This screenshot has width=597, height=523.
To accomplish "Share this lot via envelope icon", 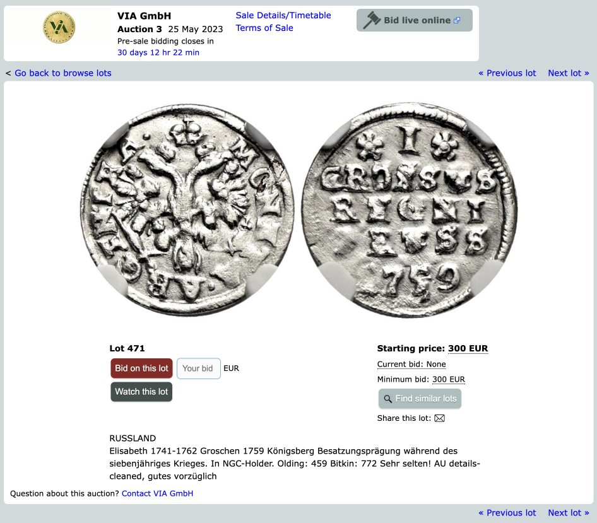I will point(439,418).
